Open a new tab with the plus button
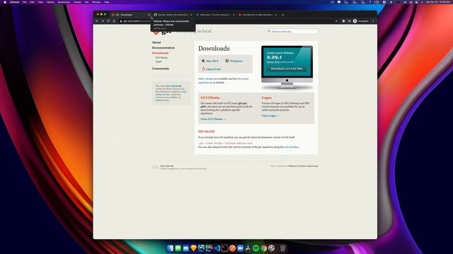 tap(282, 15)
